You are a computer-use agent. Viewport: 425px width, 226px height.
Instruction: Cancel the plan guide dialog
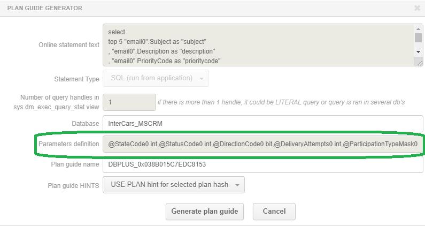[274, 212]
